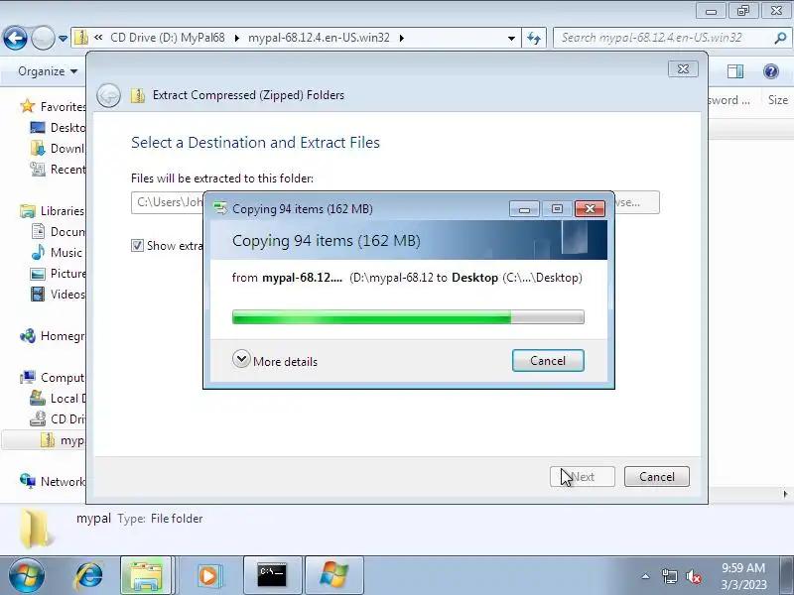Click the back arrow in Extract wizard
The width and height of the screenshot is (794, 595).
click(x=108, y=95)
